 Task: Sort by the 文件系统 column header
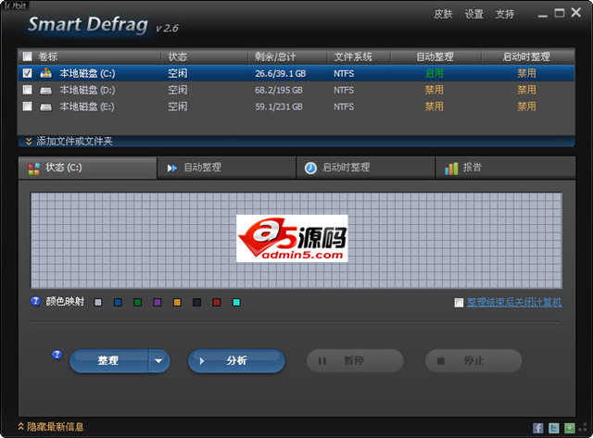[x=353, y=56]
